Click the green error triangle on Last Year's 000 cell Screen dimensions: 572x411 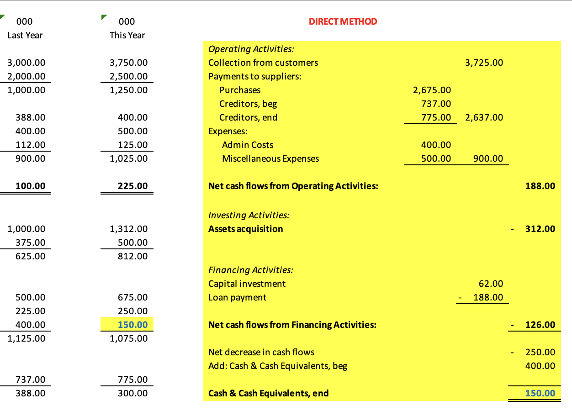point(2,18)
